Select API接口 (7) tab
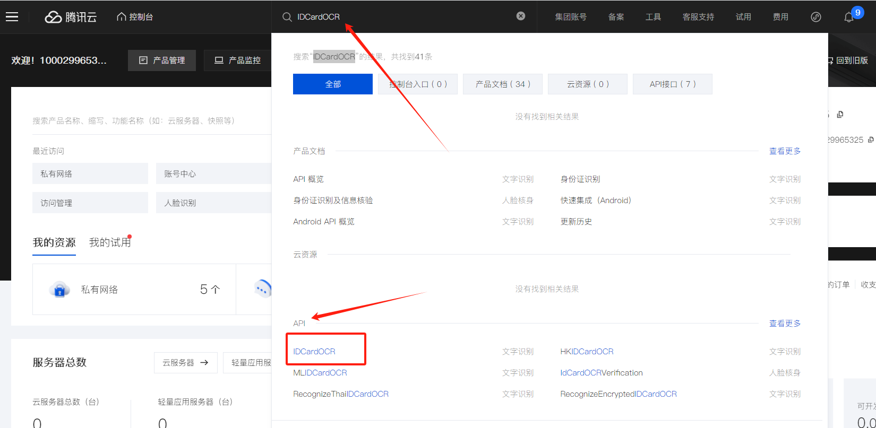This screenshot has width=876, height=428. [x=673, y=84]
